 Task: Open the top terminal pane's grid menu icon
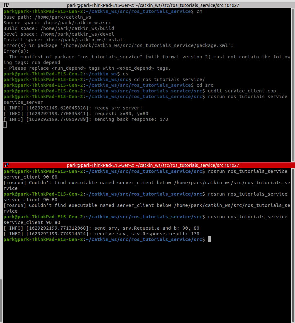point(6,5)
